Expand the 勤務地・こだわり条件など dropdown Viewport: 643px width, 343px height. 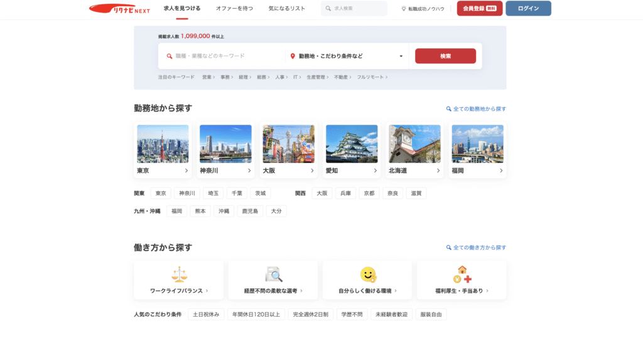click(x=401, y=56)
